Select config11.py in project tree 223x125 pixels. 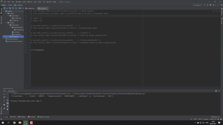click(x=16, y=18)
